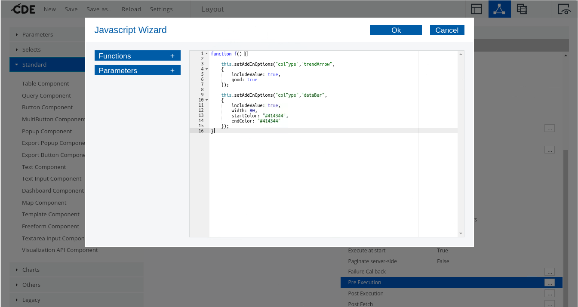Click the Preview dashboard eye icon
This screenshot has height=307, width=578.
(x=564, y=9)
